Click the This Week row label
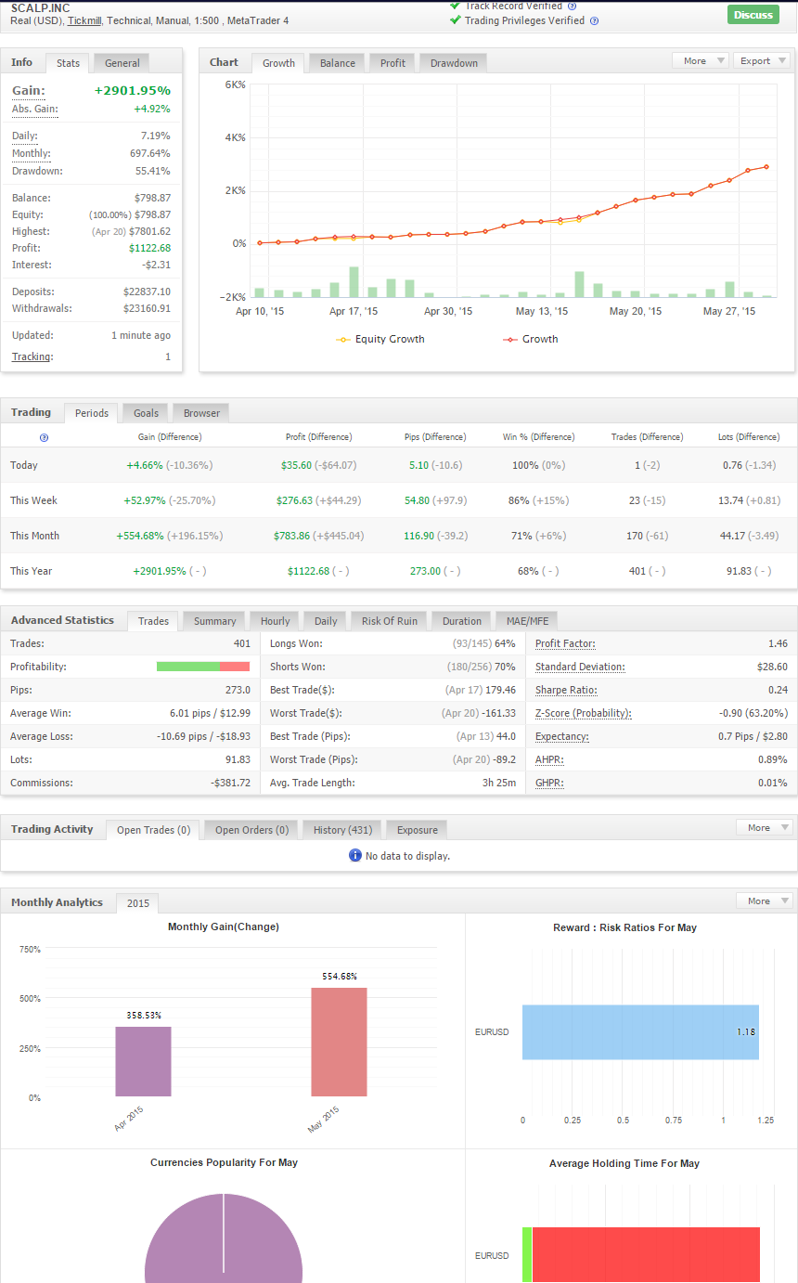The height and width of the screenshot is (1283, 798). tap(33, 500)
